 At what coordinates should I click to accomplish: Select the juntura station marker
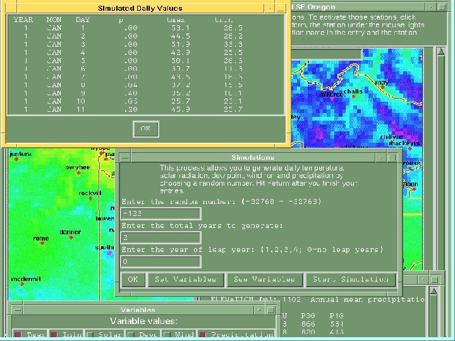[16, 159]
